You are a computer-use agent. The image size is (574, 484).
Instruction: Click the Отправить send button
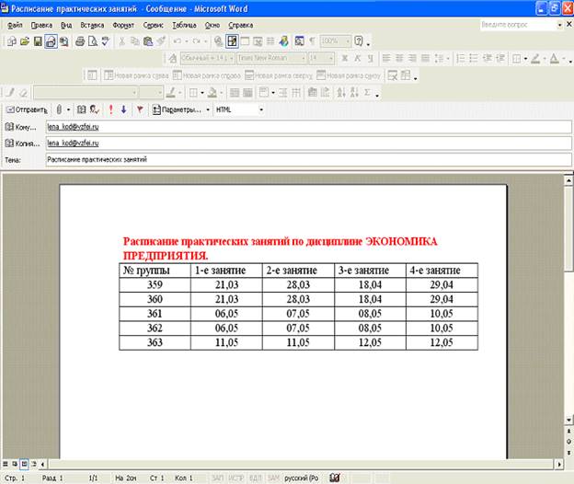click(x=26, y=109)
